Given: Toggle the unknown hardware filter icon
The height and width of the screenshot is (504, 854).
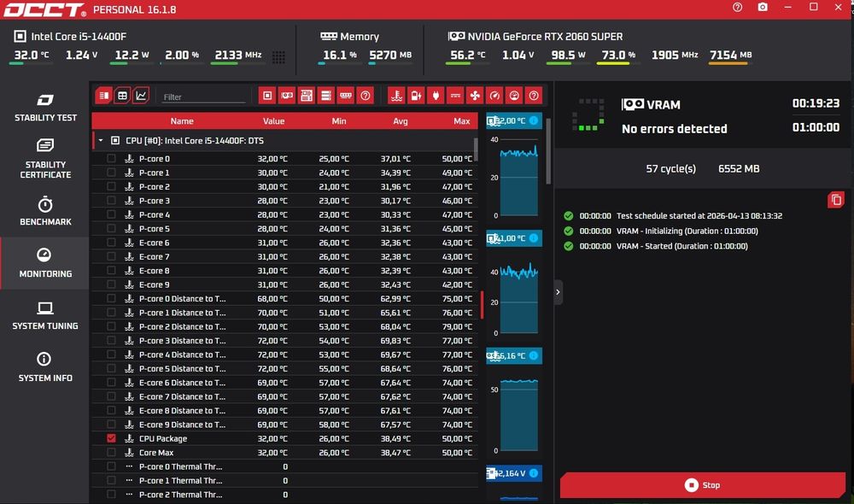Looking at the screenshot, I should tap(366, 96).
